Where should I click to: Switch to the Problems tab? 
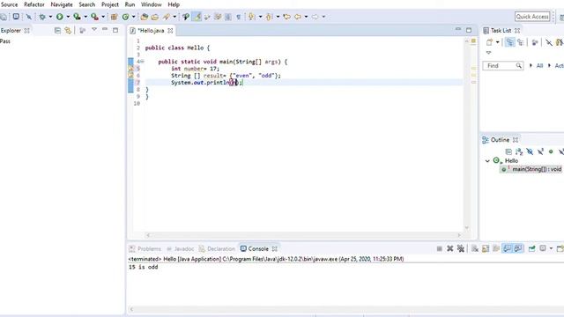[145, 248]
